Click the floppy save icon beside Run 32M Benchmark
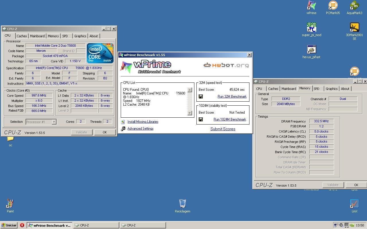 point(201,96)
